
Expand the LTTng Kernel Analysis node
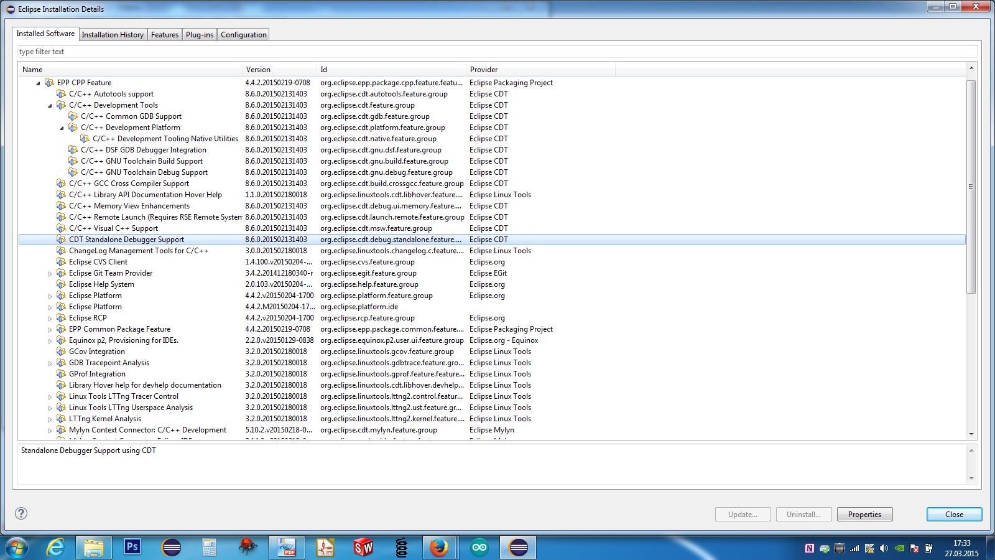pyautogui.click(x=50, y=419)
